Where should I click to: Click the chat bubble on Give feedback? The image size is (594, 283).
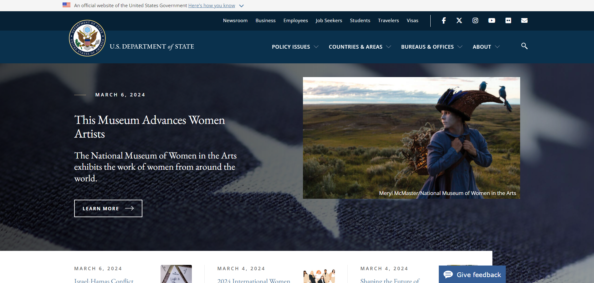(x=448, y=275)
